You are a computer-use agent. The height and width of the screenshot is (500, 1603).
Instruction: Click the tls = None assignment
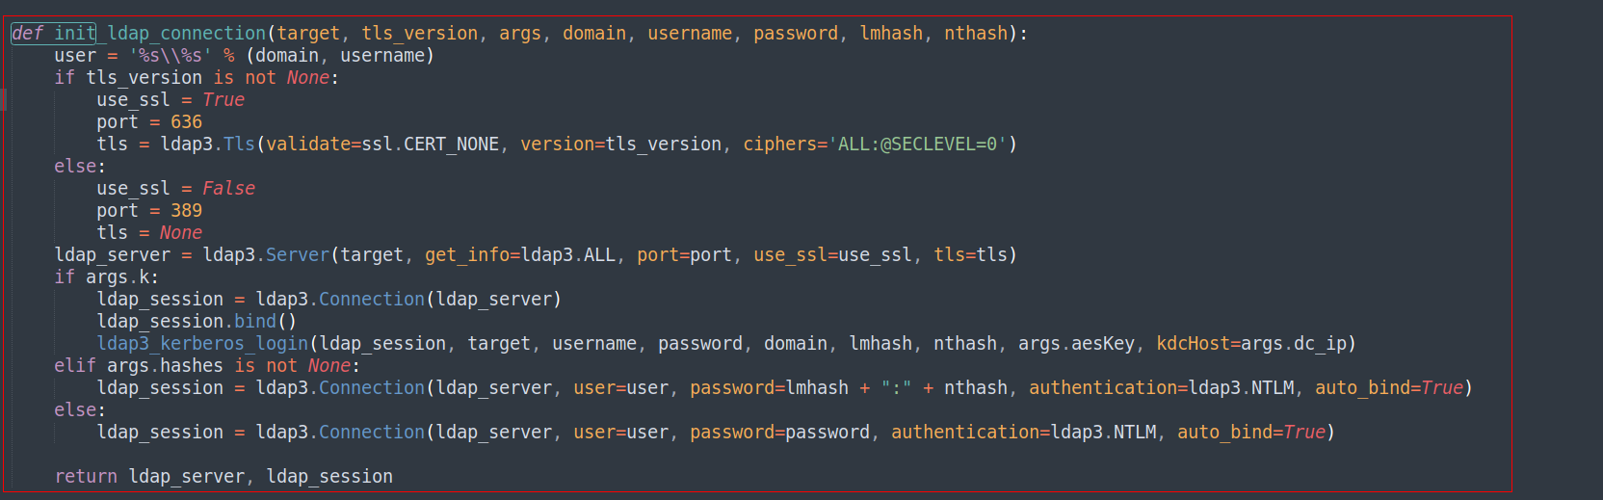point(149,233)
